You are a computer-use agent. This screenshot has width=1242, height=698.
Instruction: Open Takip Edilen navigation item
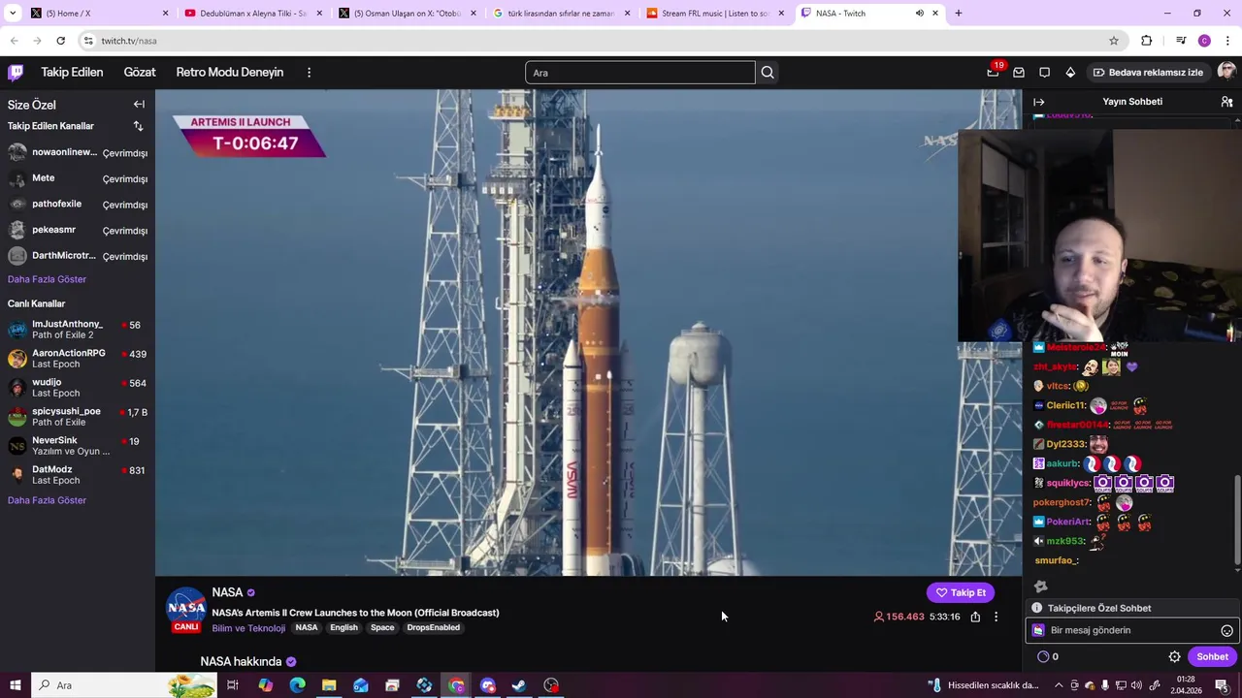point(72,72)
